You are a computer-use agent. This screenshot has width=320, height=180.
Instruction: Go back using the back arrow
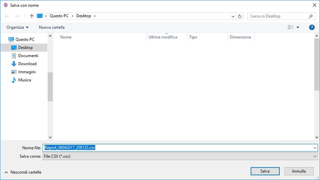coord(7,16)
